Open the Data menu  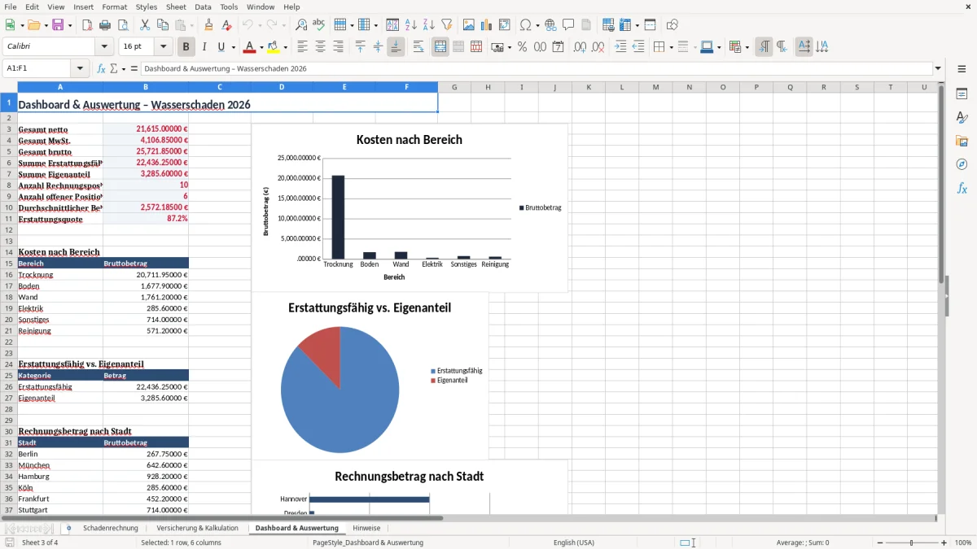pyautogui.click(x=203, y=7)
